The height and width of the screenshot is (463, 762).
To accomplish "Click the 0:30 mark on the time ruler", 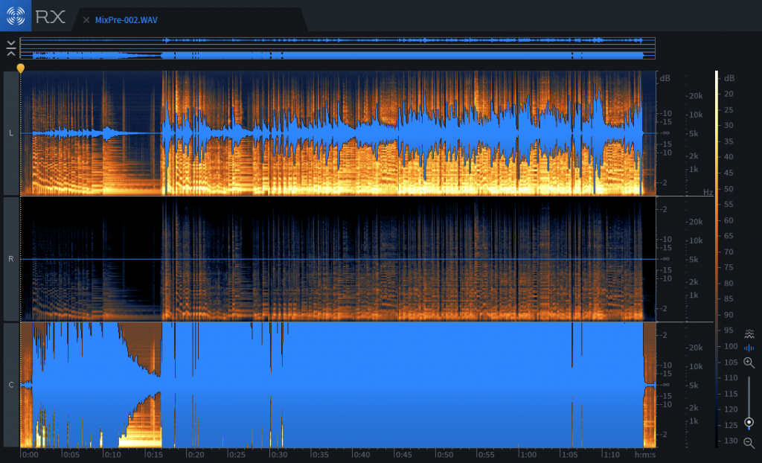I will [x=279, y=455].
